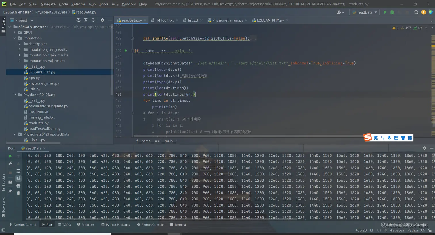Image resolution: width=435 pixels, height=235 pixels.
Task: Open the Problems tool window button
Action: coord(86,225)
